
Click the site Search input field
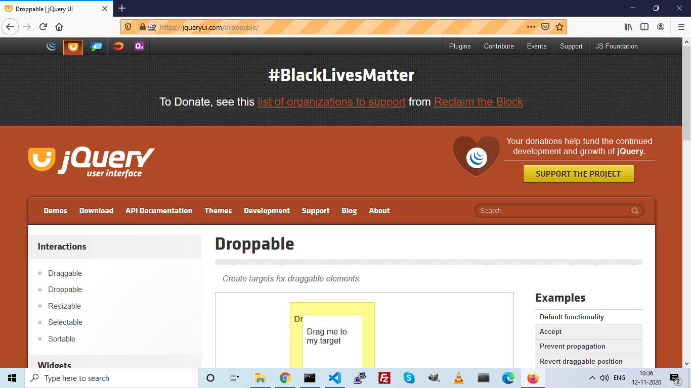(551, 211)
